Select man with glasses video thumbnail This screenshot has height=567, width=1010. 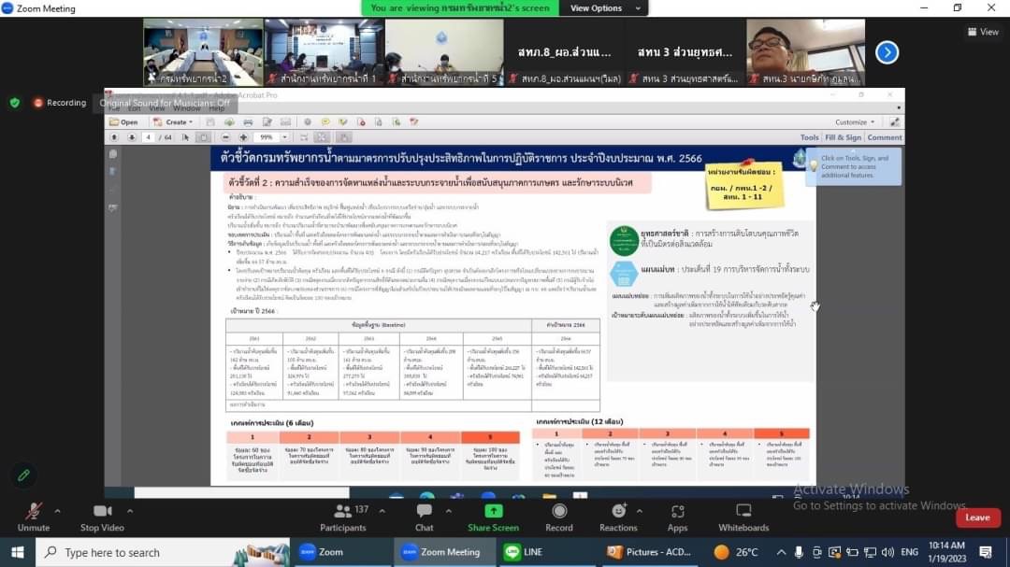(805, 52)
